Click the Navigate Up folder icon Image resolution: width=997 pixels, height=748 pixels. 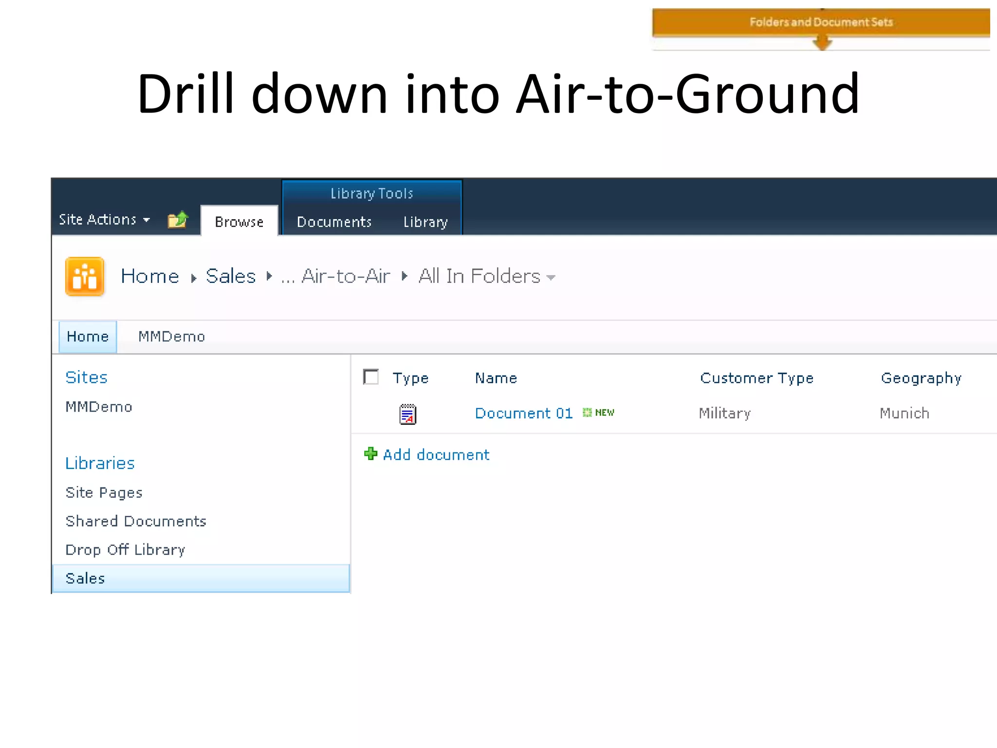point(178,220)
